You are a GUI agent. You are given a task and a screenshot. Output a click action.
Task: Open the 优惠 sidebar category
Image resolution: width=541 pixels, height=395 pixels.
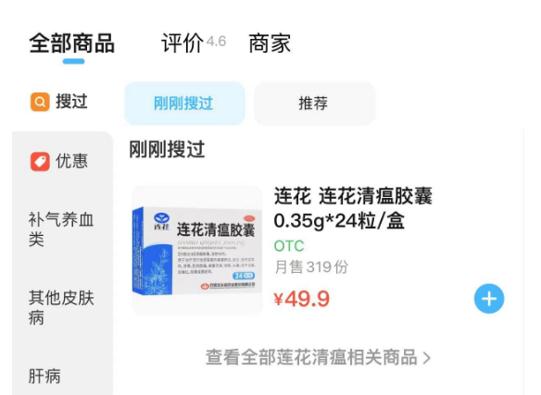59,162
